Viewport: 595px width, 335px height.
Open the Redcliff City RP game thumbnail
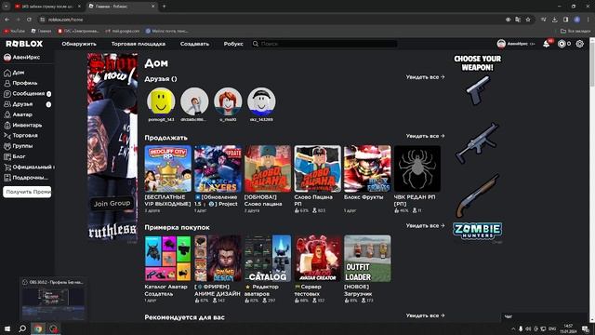click(x=168, y=168)
